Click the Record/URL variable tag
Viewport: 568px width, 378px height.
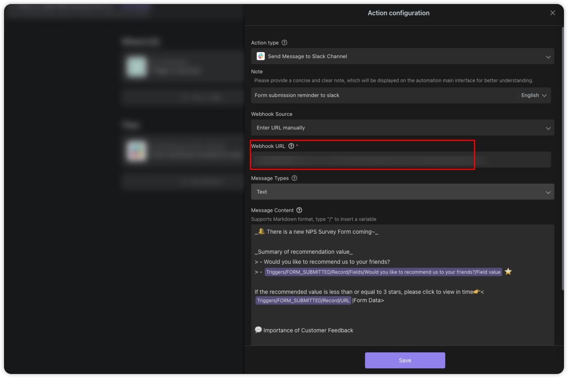303,301
